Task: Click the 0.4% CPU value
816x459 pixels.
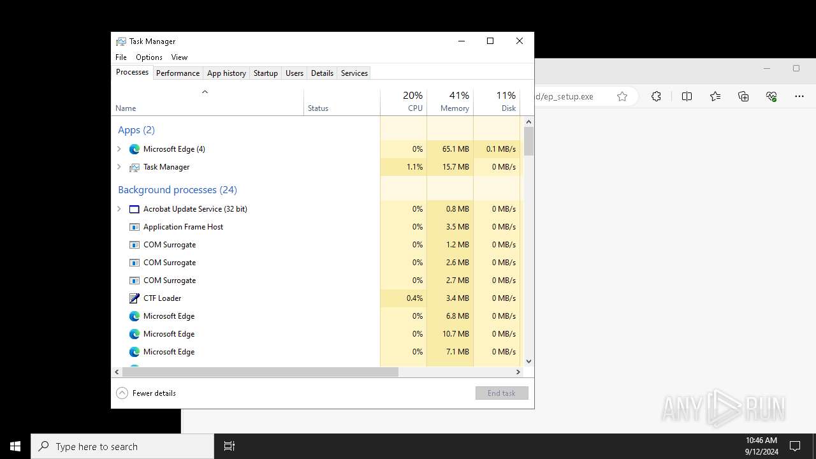Action: coord(414,298)
